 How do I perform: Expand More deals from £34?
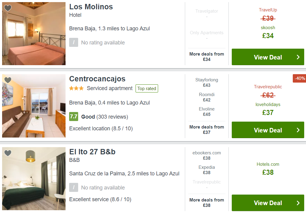207,57
